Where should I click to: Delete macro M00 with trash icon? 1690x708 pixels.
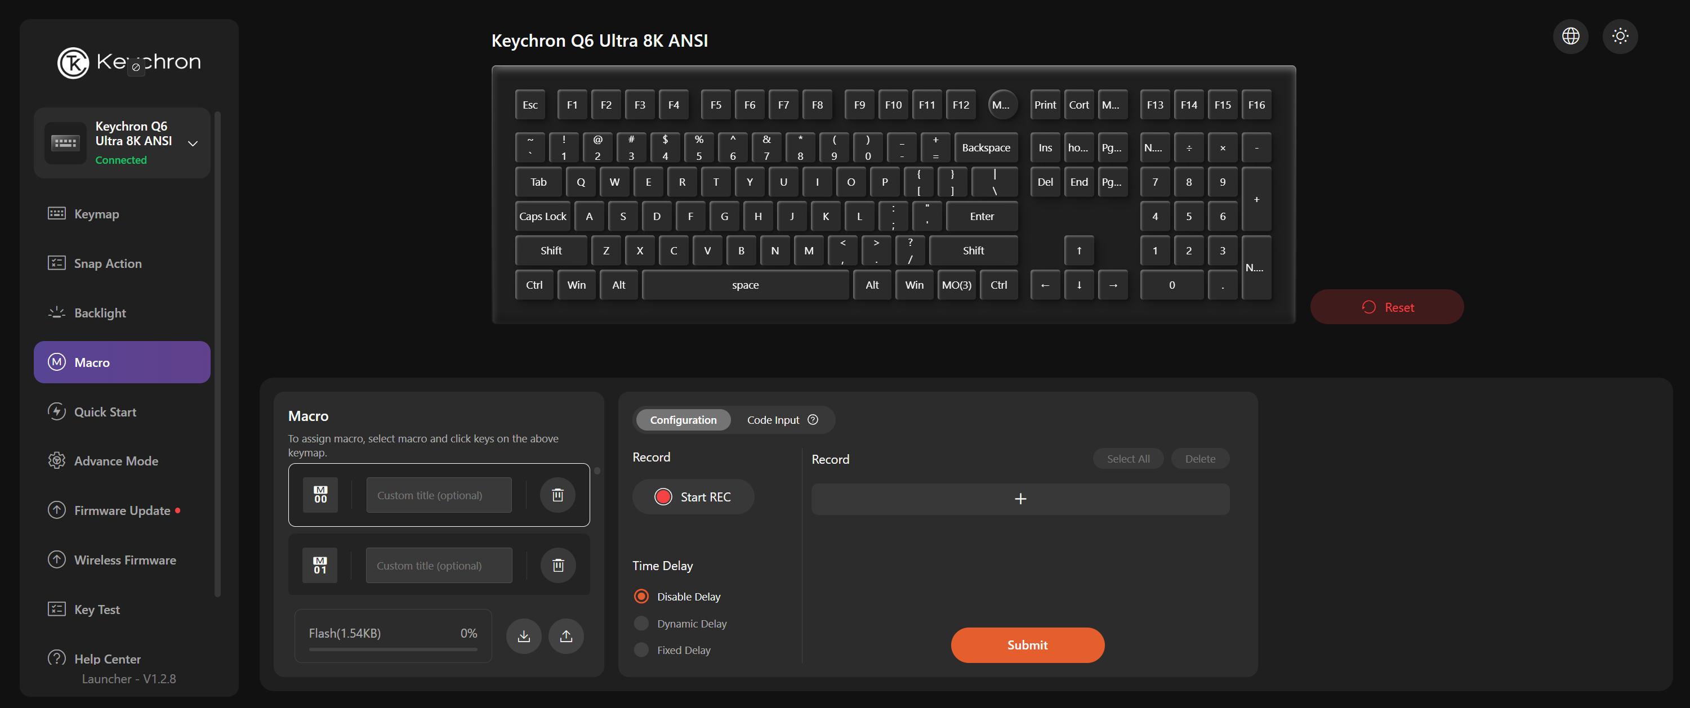pyautogui.click(x=557, y=495)
